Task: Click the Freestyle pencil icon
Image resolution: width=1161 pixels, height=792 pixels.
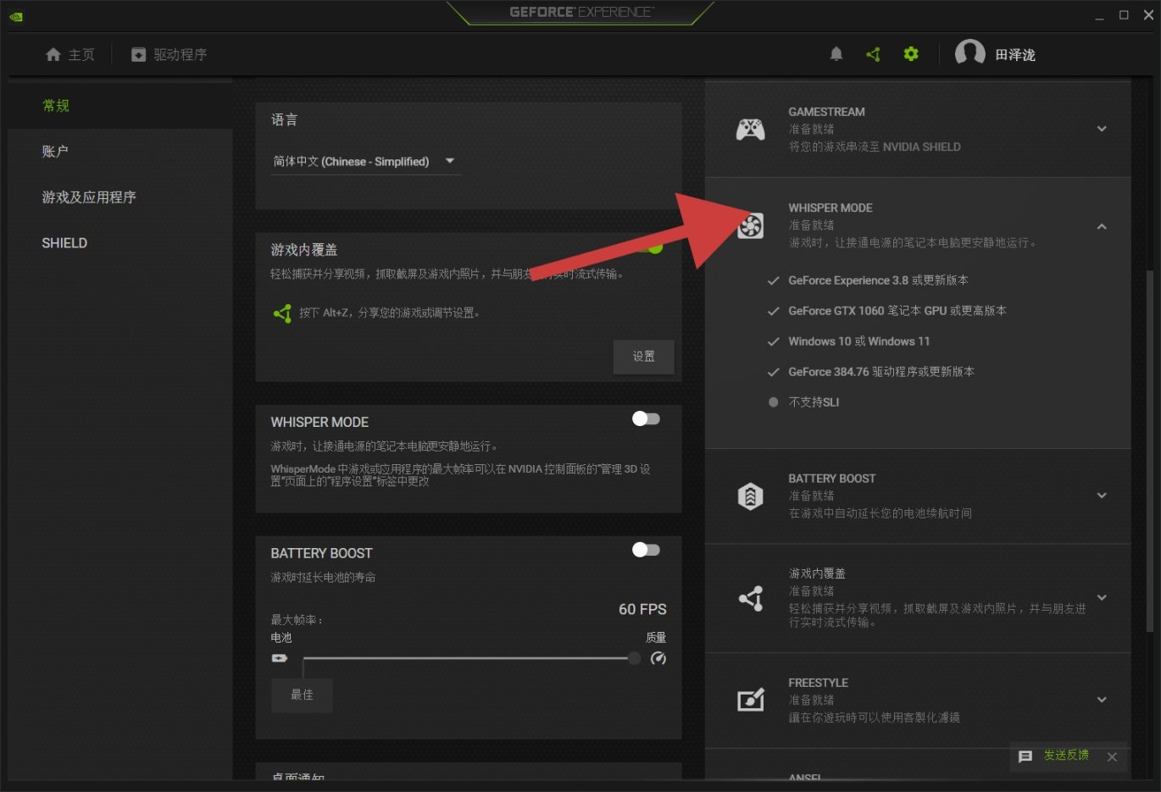Action: [751, 700]
